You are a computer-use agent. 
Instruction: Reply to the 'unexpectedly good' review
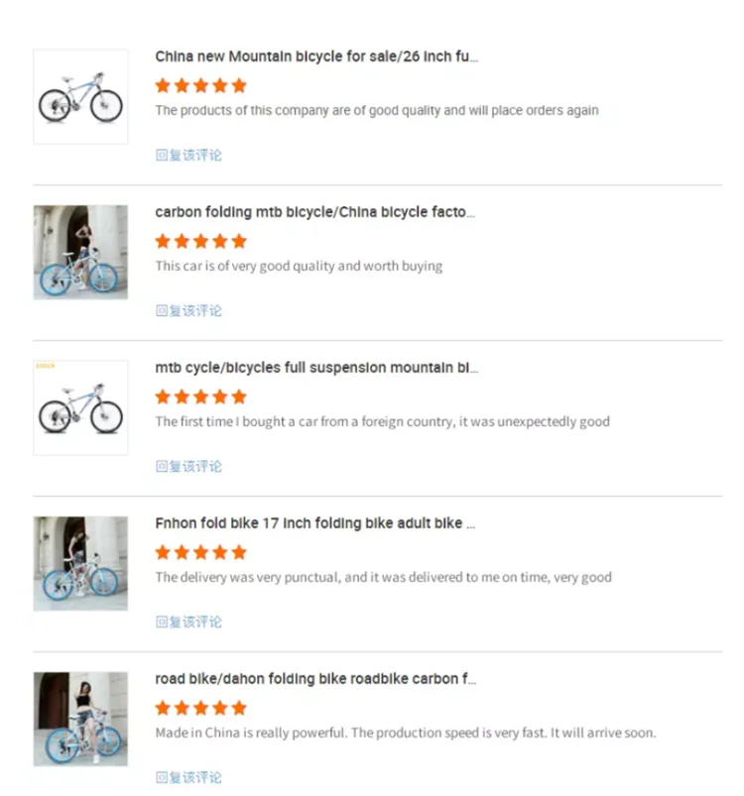(x=188, y=466)
